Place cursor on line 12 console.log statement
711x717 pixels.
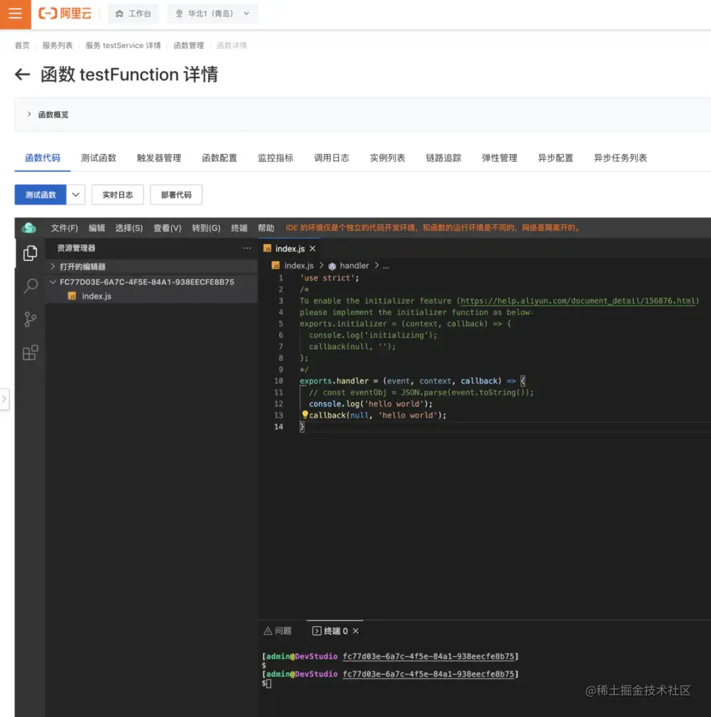tap(370, 404)
